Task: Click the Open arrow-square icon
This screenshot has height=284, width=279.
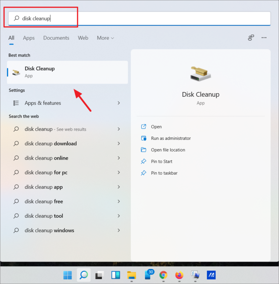Action: [x=143, y=127]
